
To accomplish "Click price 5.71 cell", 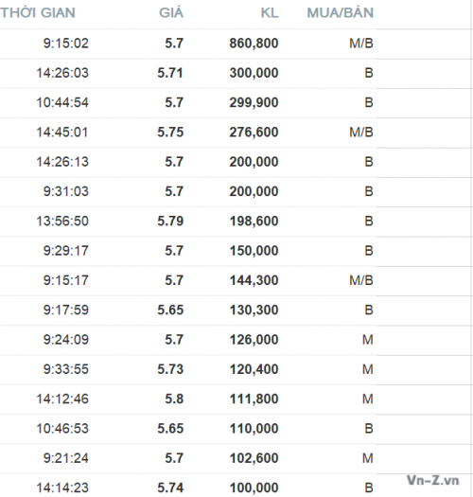I will [170, 73].
